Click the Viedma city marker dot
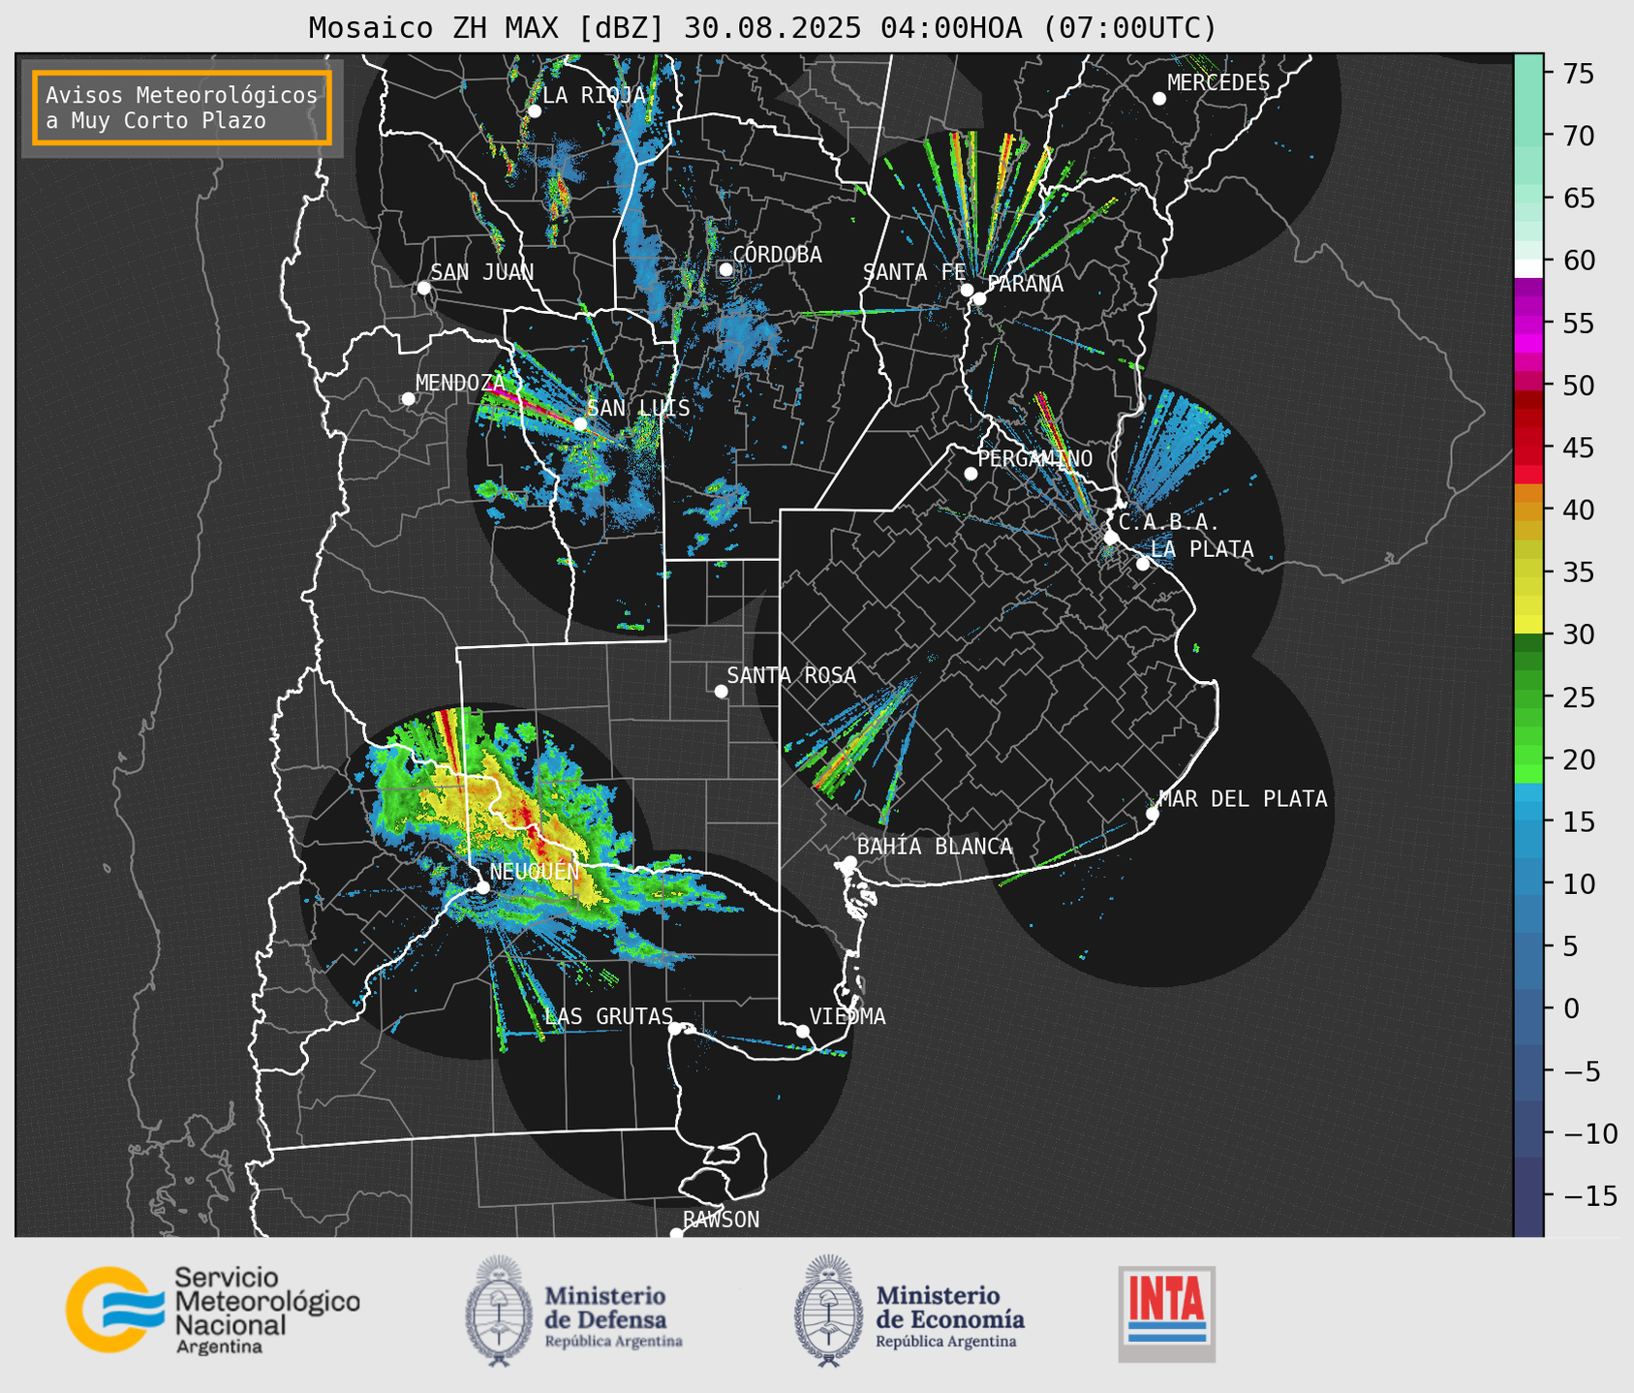The height and width of the screenshot is (1393, 1634). click(x=803, y=1031)
